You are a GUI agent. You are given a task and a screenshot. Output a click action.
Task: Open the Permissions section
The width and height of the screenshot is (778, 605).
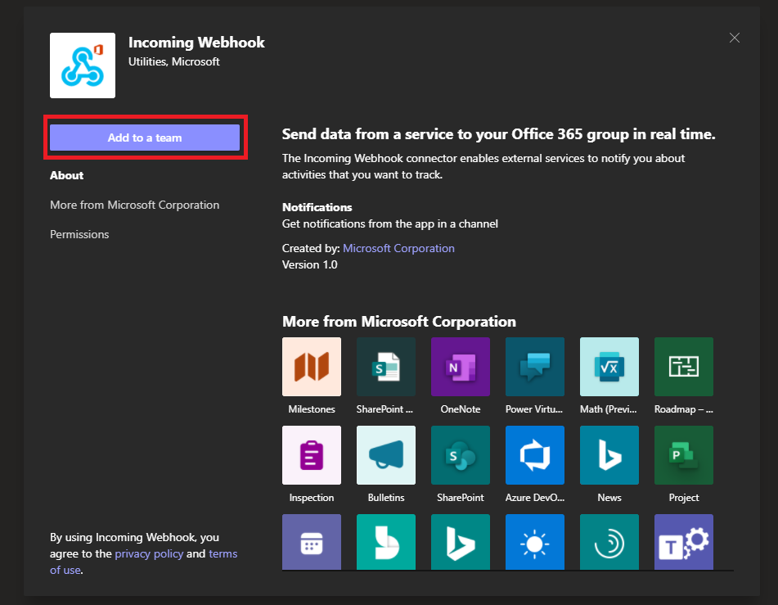(79, 234)
